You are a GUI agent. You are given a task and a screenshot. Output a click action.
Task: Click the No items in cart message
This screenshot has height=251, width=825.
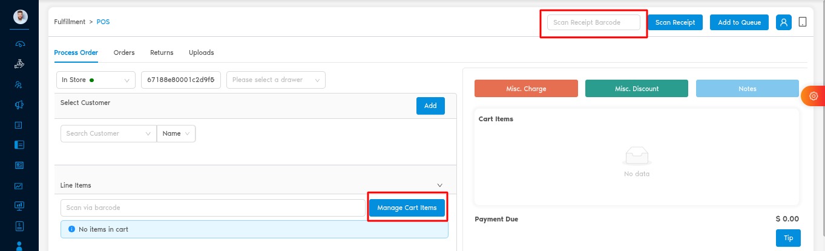tap(104, 229)
